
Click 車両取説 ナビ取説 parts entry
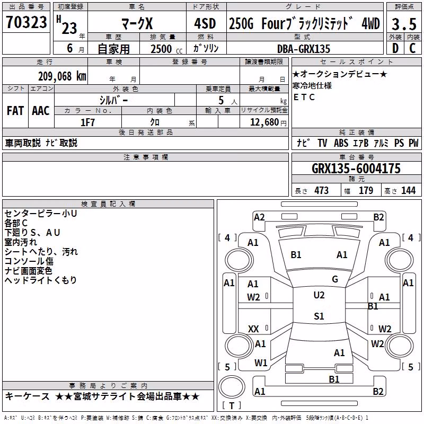[41, 143]
